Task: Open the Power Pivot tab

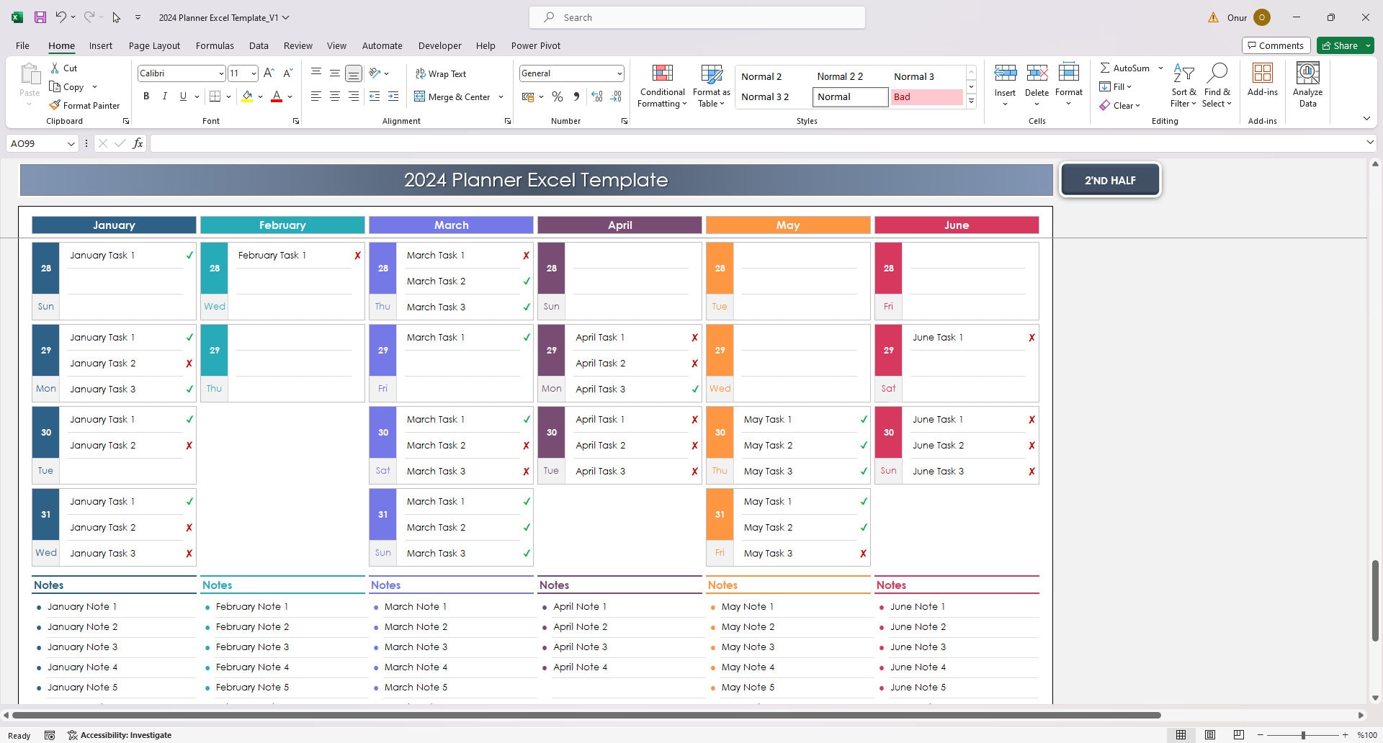Action: point(536,45)
